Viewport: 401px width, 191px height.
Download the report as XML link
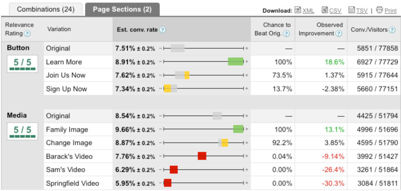point(308,10)
